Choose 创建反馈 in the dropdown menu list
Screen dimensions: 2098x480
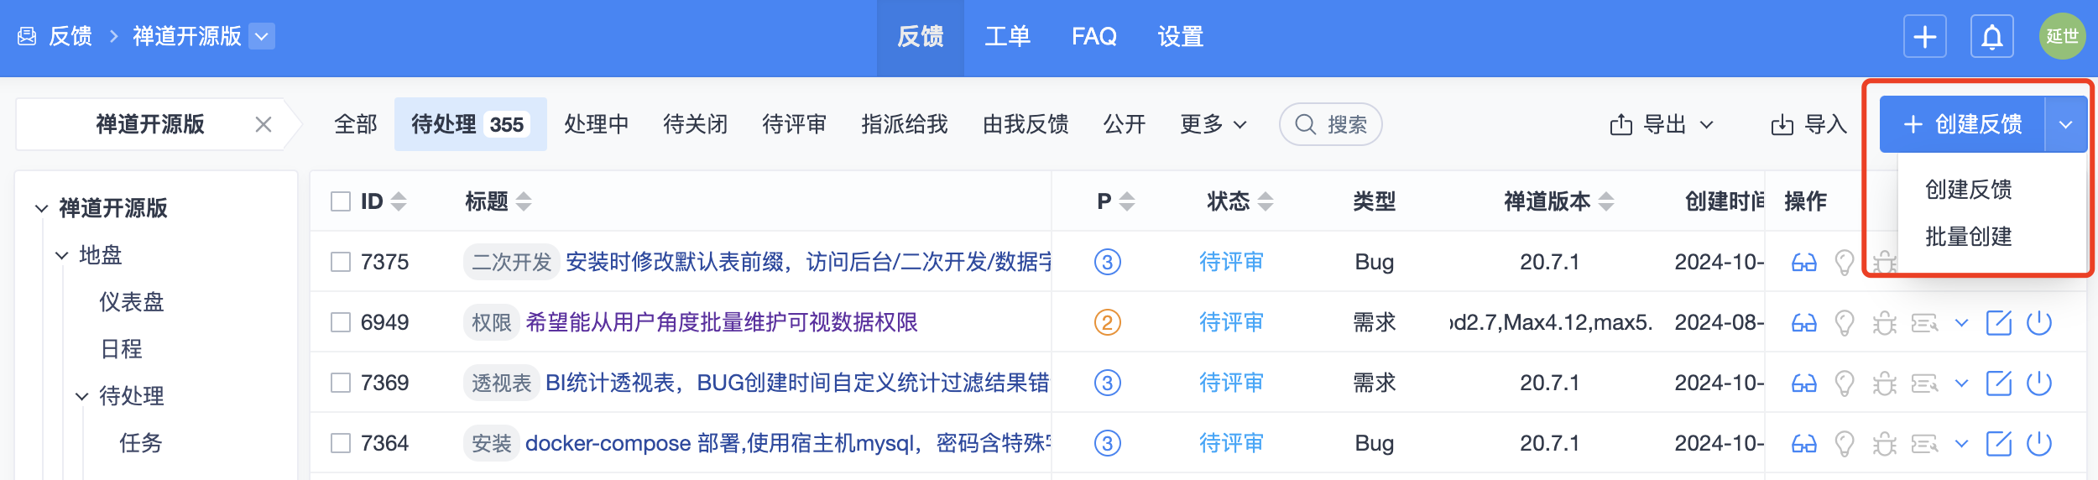point(1968,190)
